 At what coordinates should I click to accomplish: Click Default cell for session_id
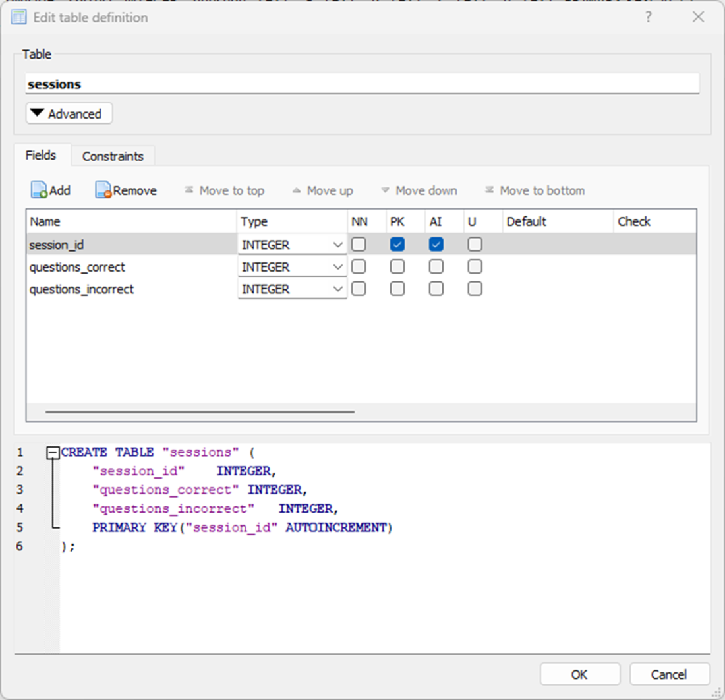pos(558,244)
